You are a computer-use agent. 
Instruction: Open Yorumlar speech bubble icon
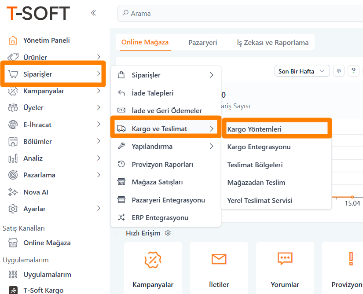[285, 258]
